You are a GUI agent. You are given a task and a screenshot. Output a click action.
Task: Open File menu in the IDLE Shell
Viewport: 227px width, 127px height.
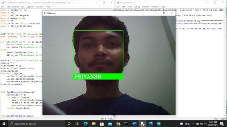click(118, 7)
